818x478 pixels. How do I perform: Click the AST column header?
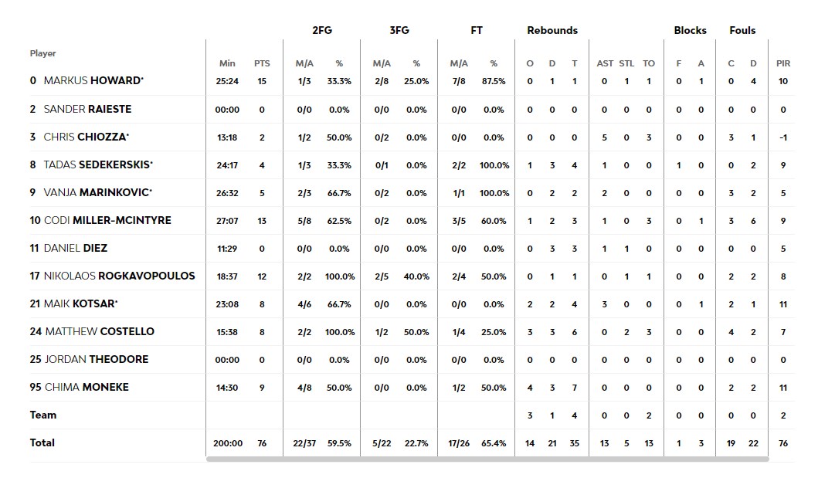605,63
